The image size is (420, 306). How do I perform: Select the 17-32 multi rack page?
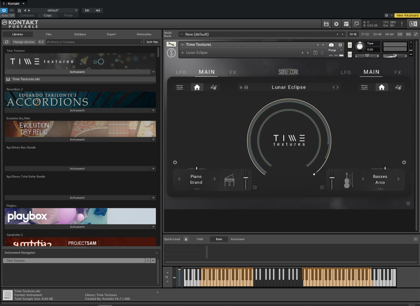pyautogui.click(x=365, y=34)
